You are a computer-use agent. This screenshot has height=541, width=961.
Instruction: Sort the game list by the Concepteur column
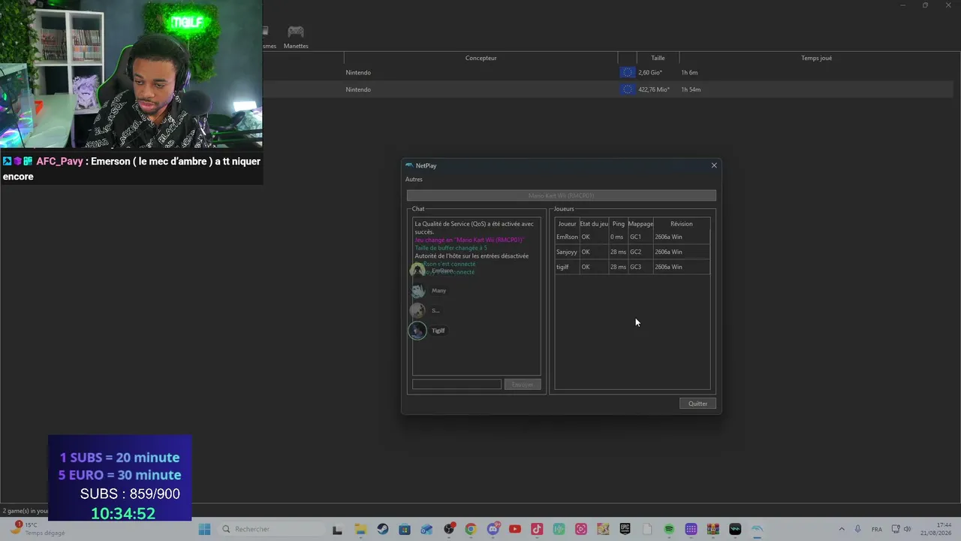pyautogui.click(x=480, y=58)
